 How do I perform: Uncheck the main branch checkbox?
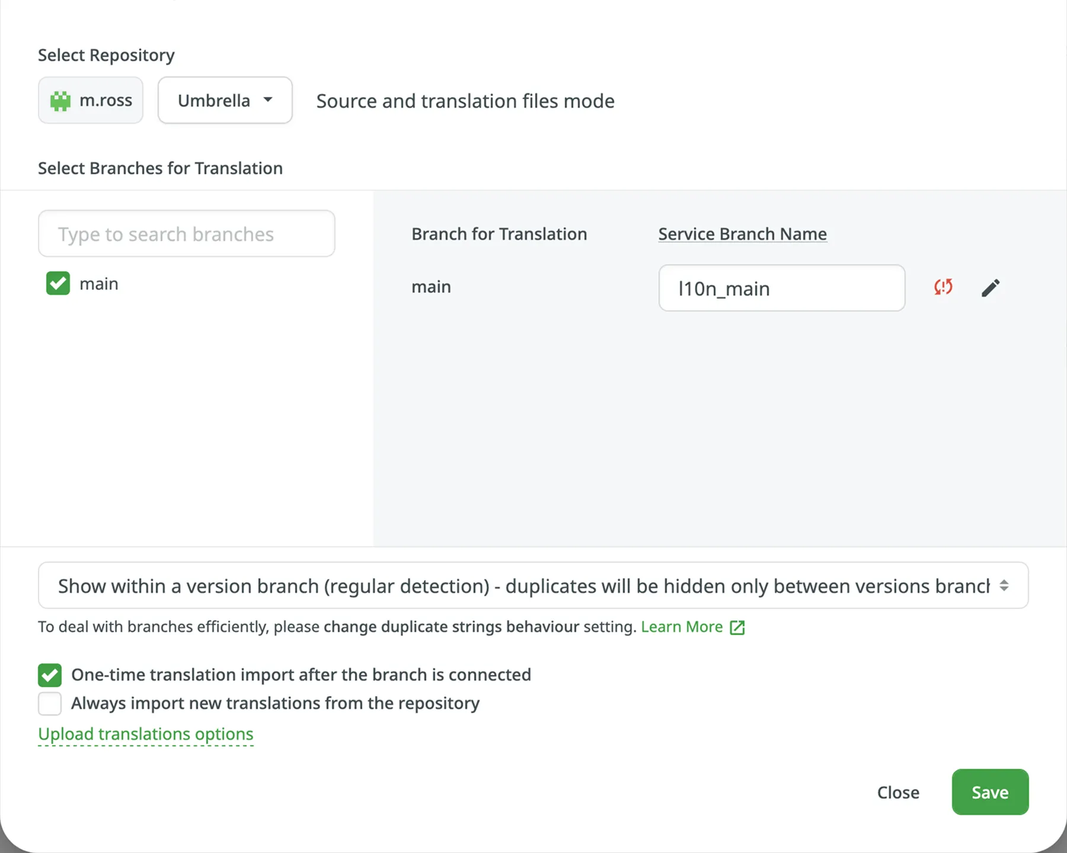[x=57, y=283]
